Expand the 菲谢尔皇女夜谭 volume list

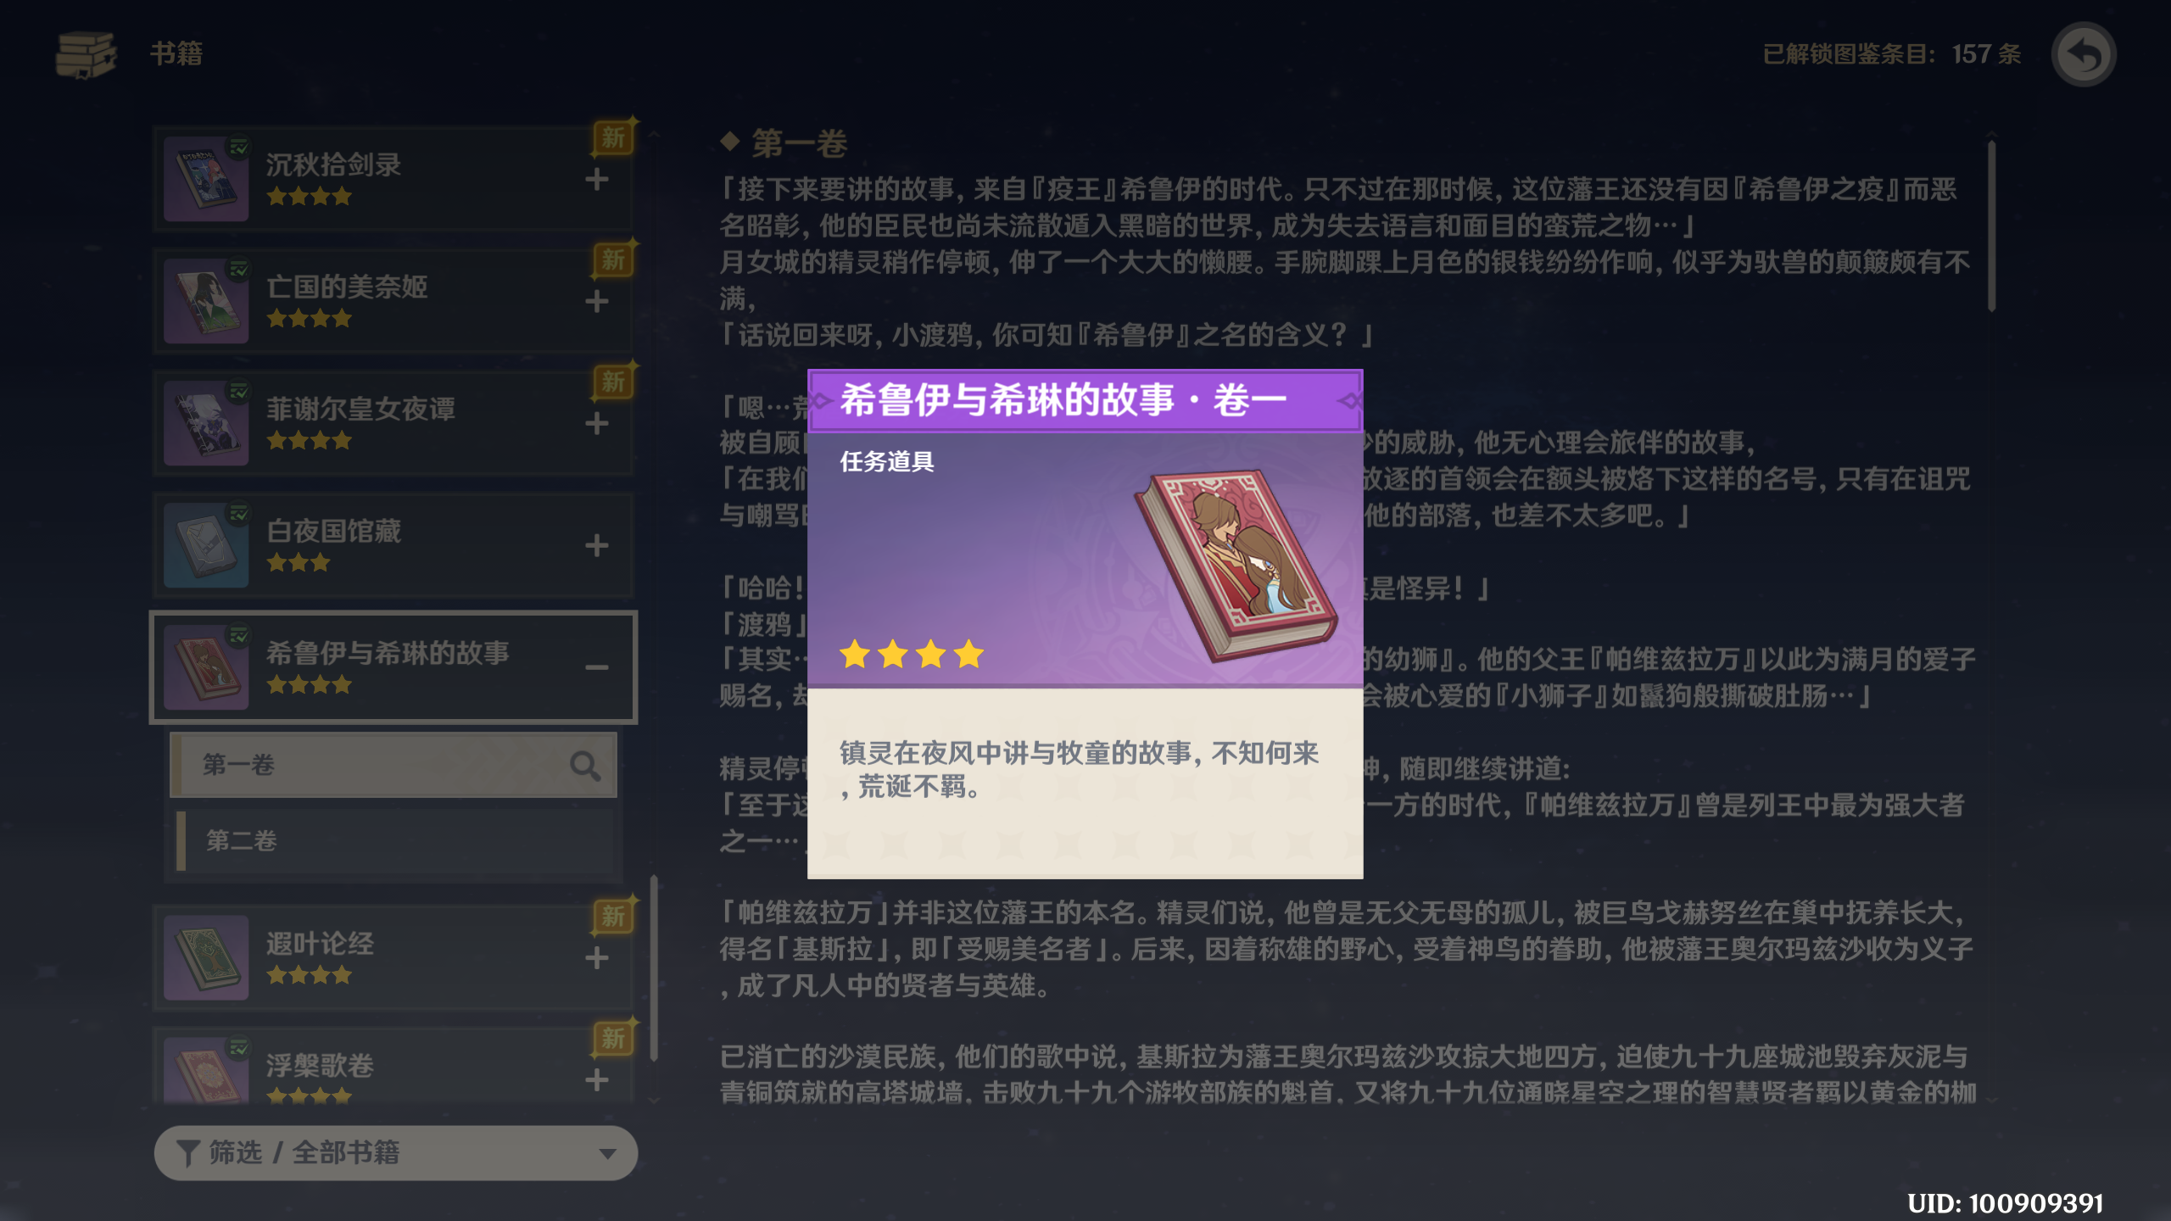(597, 423)
